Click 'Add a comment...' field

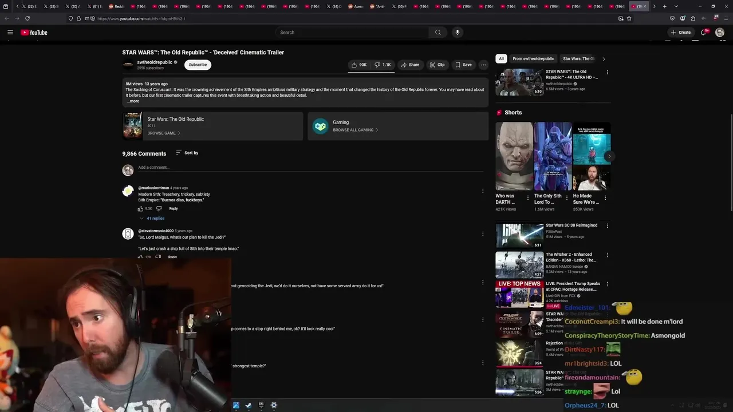pyautogui.click(x=309, y=168)
